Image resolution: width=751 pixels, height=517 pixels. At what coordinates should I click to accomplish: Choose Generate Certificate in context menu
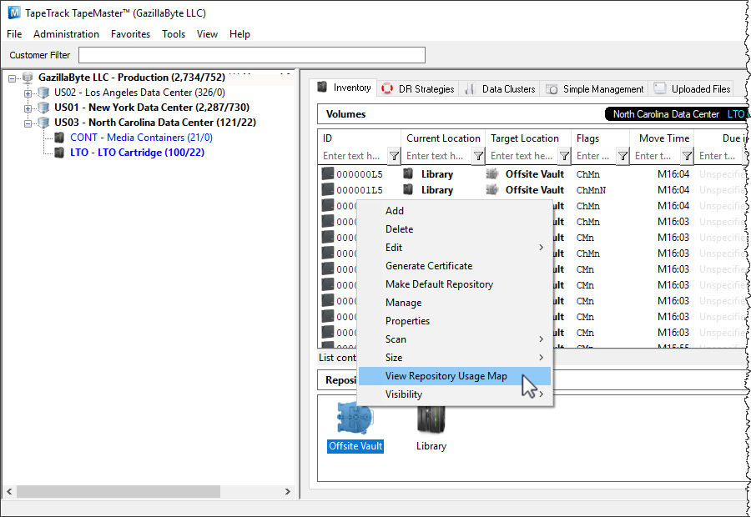click(x=455, y=266)
